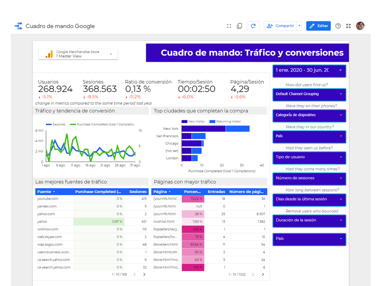Open the Google Merchandise Store data selector
The image size is (382, 286).
[x=78, y=54]
